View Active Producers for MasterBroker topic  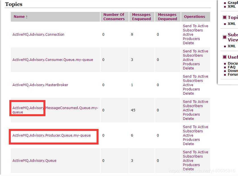[x=191, y=87]
